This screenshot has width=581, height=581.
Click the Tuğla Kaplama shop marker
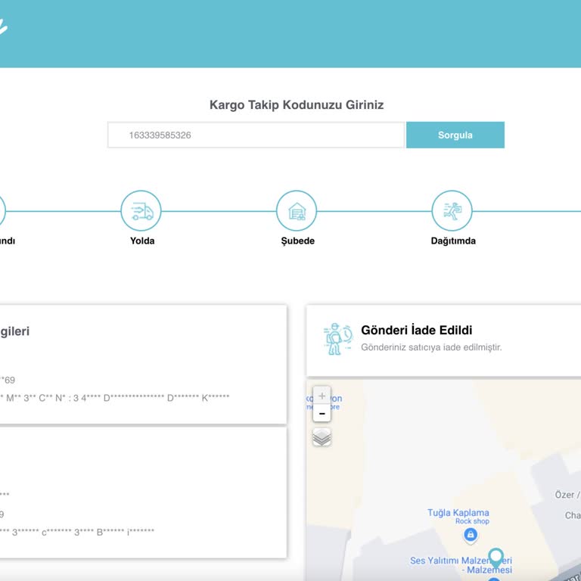471,536
